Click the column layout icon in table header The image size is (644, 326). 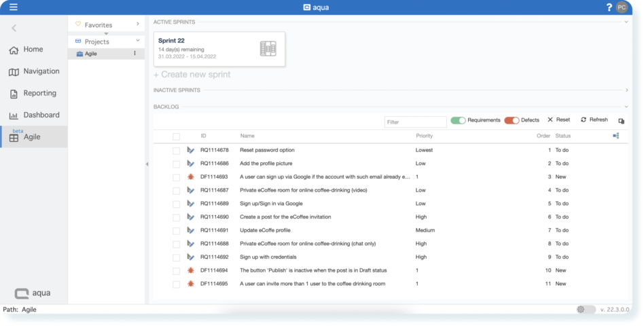(615, 136)
